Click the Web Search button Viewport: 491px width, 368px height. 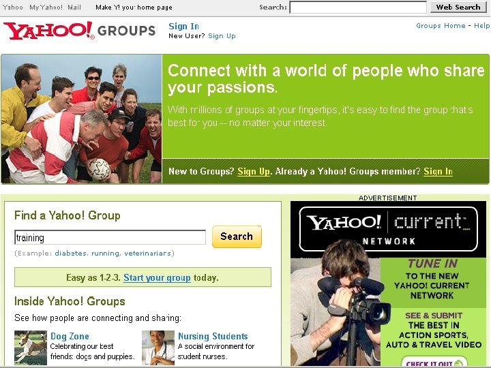(458, 7)
